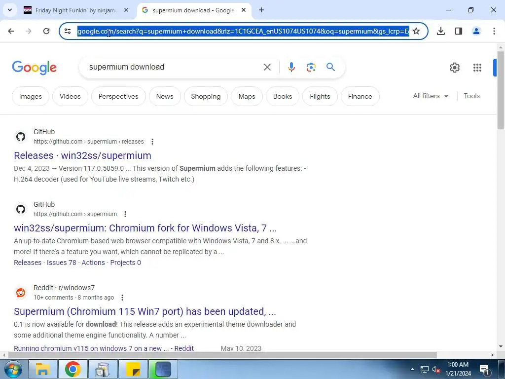Open the Google apps grid
Viewport: 505px width, 379px height.
[477, 67]
